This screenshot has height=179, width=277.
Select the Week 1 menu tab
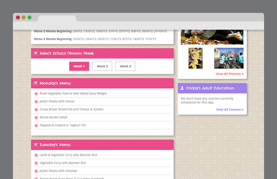pos(79,66)
